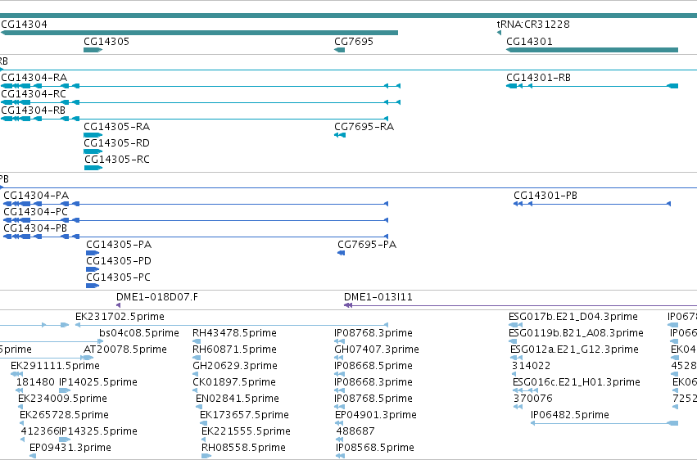Viewport: 697px width, 460px height.
Task: Click the bs04c08.5prime EST label
Action: click(139, 333)
